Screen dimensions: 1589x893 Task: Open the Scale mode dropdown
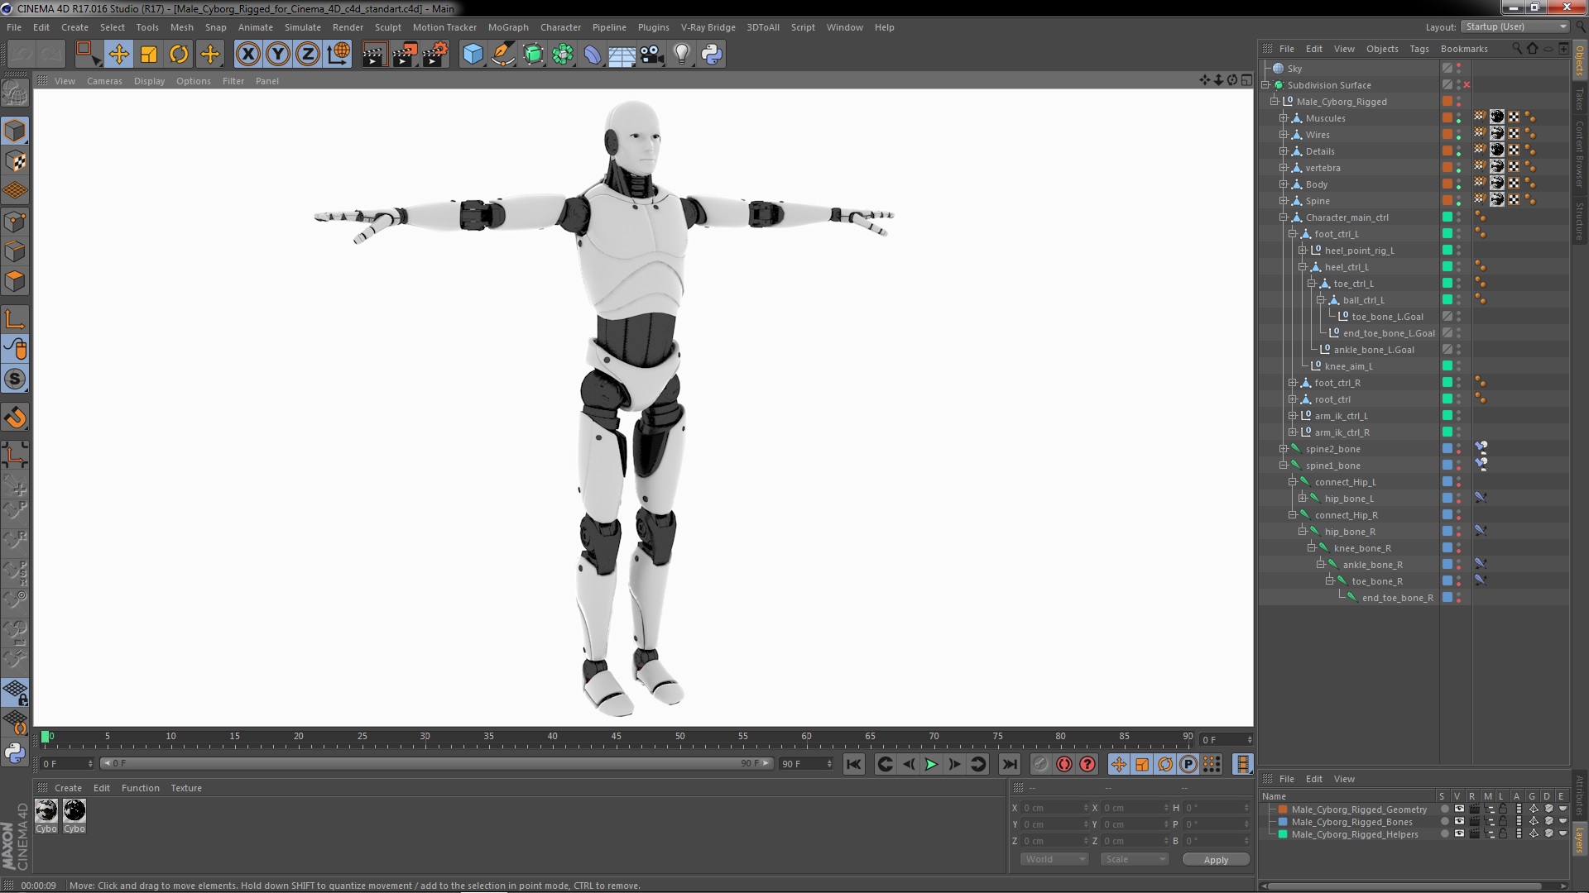coord(1134,860)
